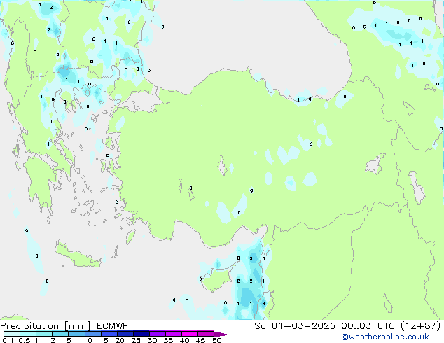Click the '0.1' legend value
The height and width of the screenshot is (343, 444).
point(8,340)
